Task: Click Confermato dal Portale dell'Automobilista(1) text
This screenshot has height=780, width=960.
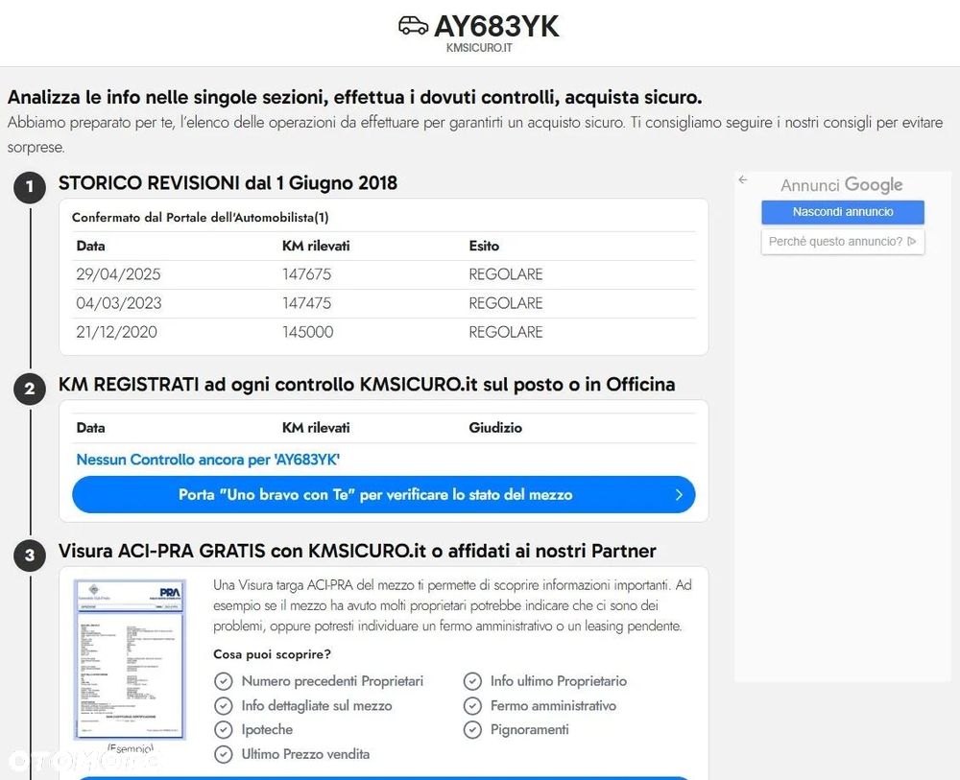Action: [201, 217]
